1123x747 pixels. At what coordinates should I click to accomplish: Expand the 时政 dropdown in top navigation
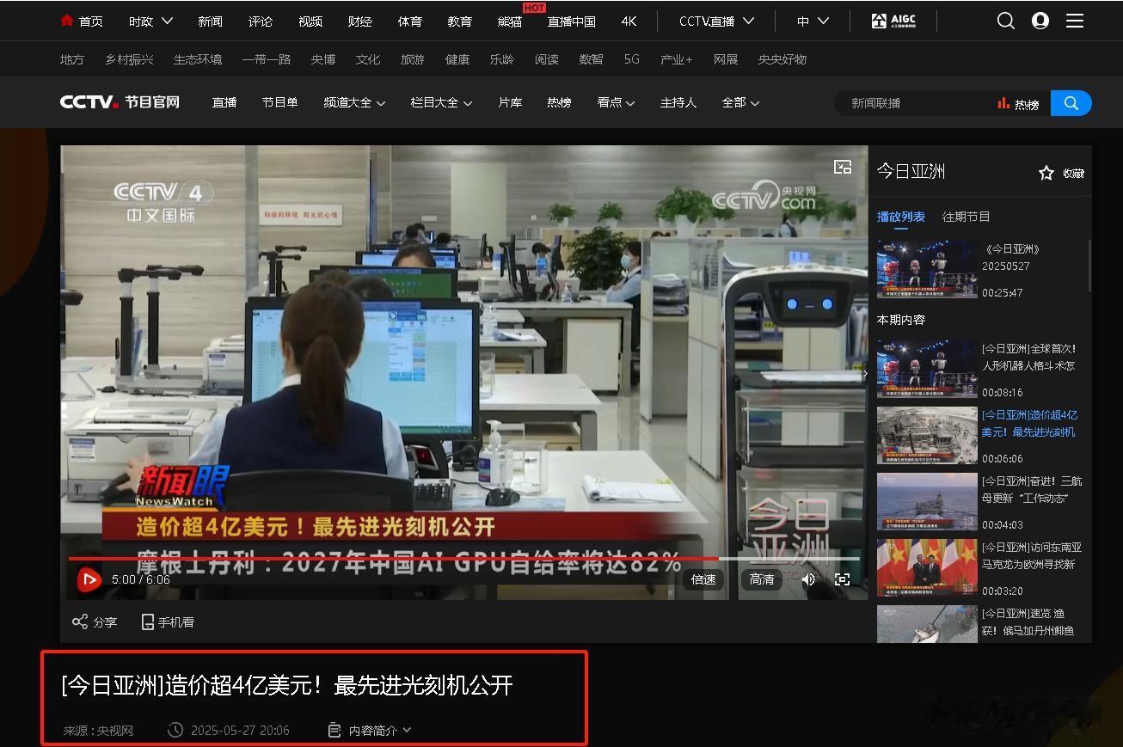point(151,21)
